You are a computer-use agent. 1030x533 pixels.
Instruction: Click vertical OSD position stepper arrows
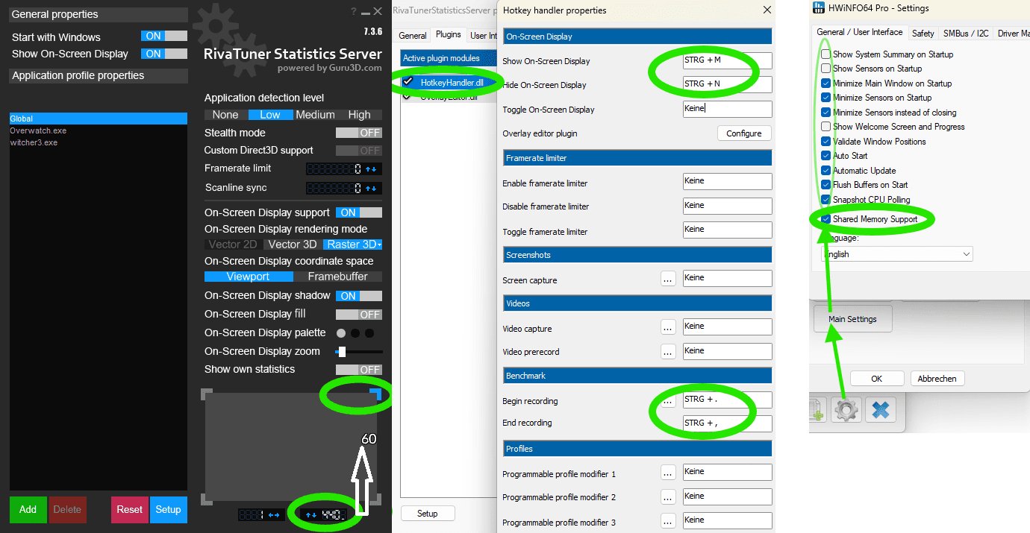tap(310, 514)
